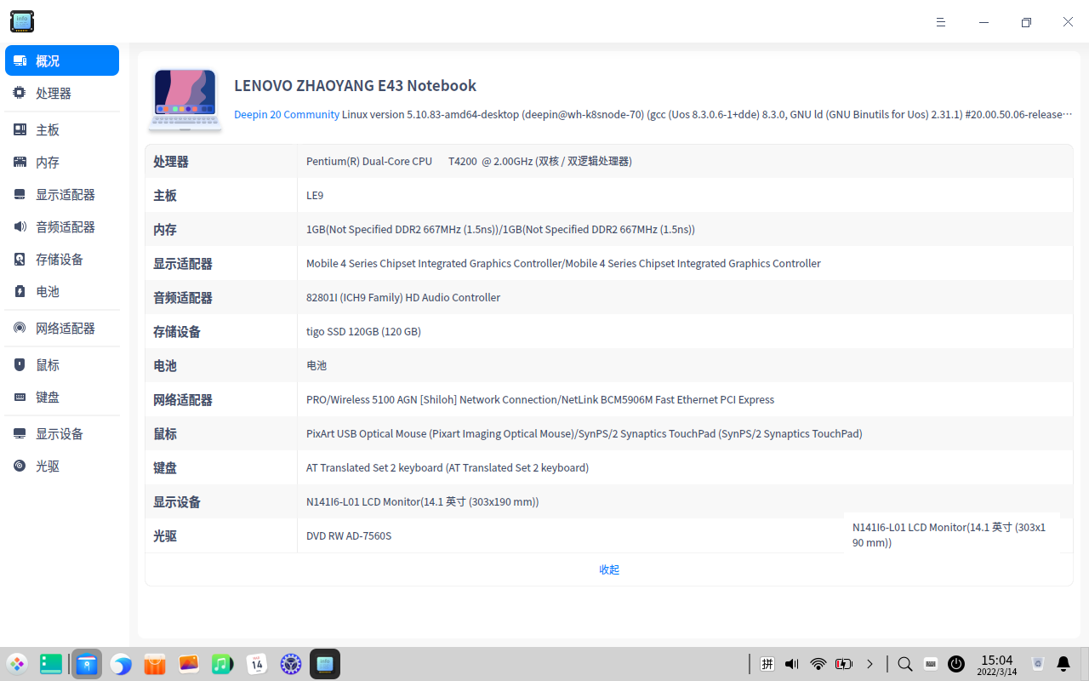Collapse the overview table with 收起
This screenshot has width=1089, height=681.
[x=609, y=569]
